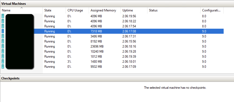Select VM icon with 23696 MB memory
The width and height of the screenshot is (234, 102).
tap(3, 46)
